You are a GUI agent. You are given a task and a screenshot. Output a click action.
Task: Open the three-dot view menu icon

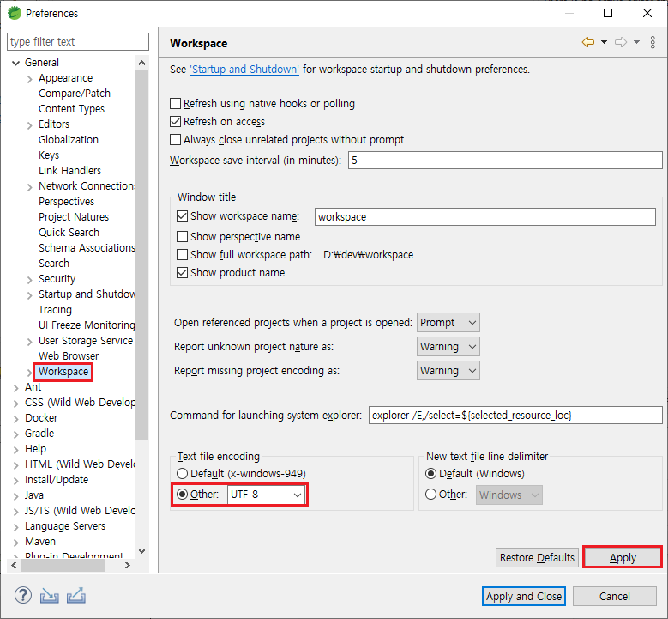tap(653, 42)
